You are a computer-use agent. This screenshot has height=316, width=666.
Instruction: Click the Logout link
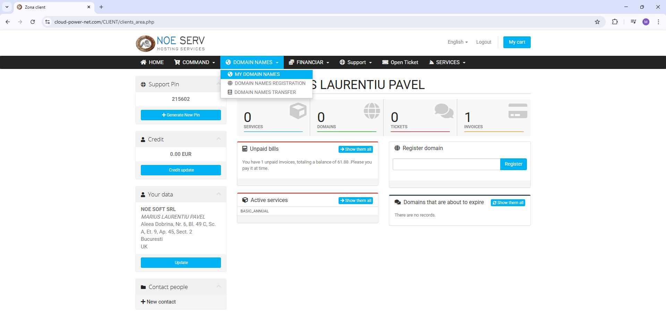tap(484, 42)
